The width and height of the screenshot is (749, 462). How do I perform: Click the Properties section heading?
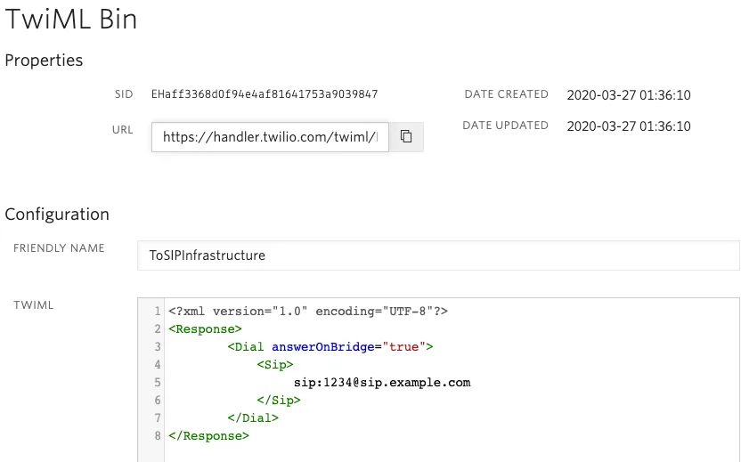tap(44, 61)
